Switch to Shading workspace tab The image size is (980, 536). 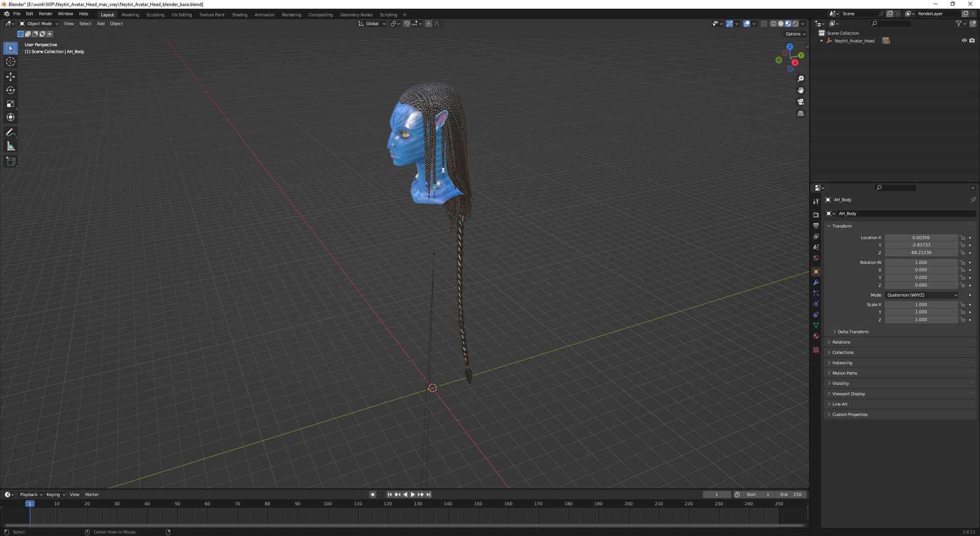point(239,15)
